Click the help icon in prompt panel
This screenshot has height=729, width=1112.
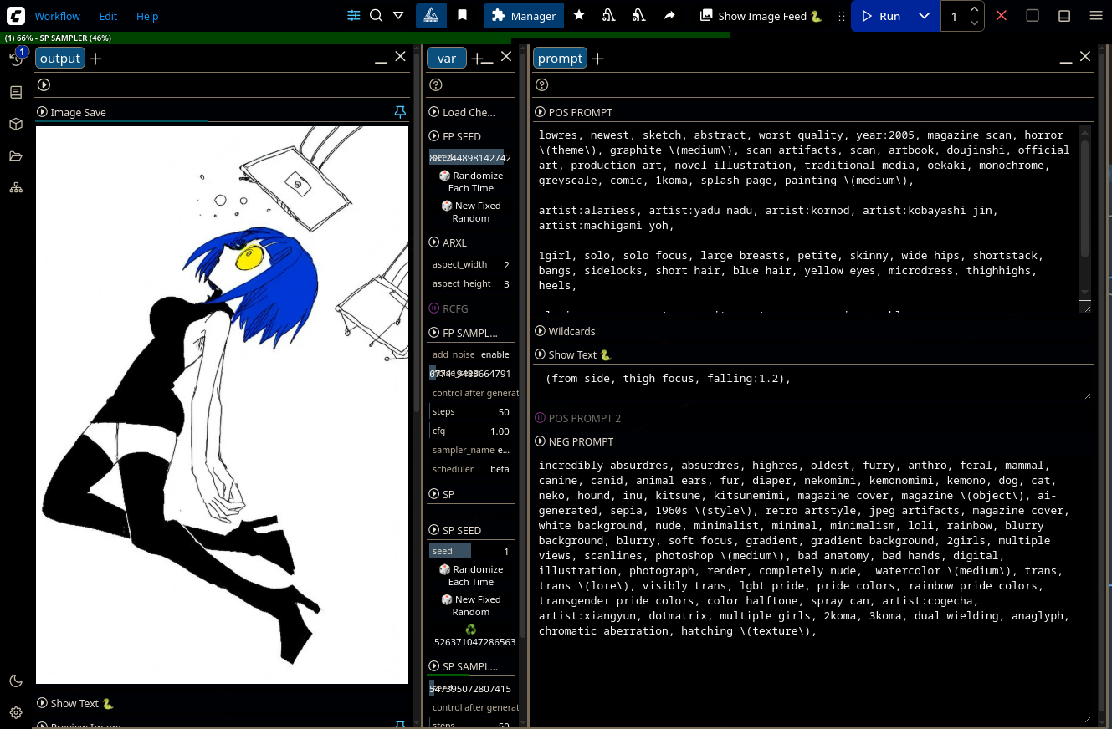[541, 84]
